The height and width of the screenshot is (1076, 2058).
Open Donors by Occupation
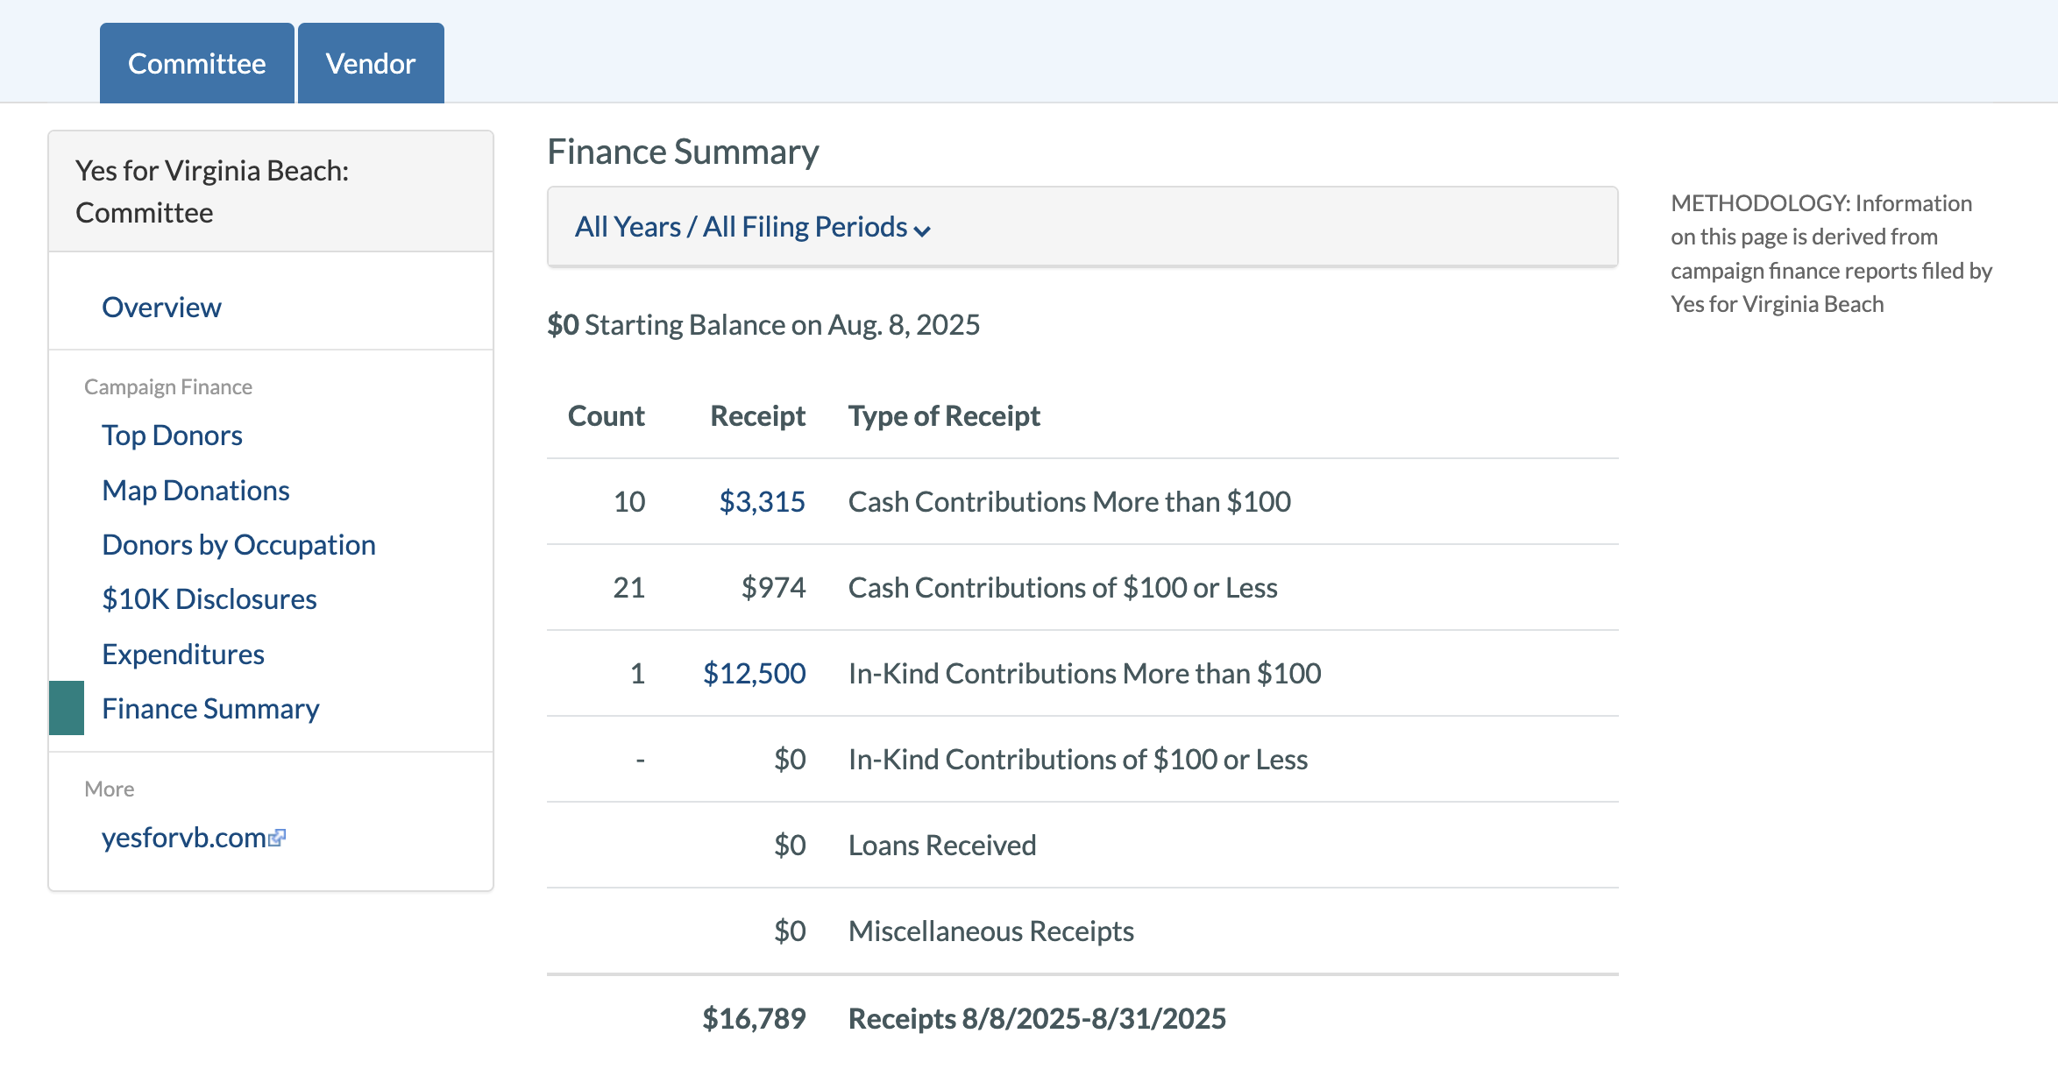point(239,544)
